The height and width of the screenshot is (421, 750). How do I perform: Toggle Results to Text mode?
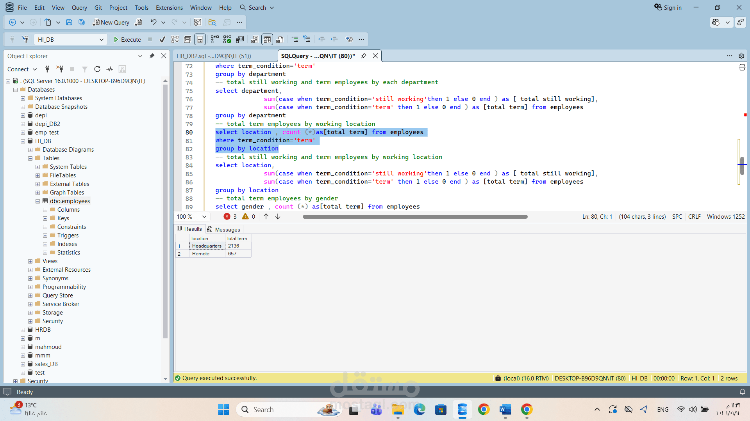tap(255, 39)
